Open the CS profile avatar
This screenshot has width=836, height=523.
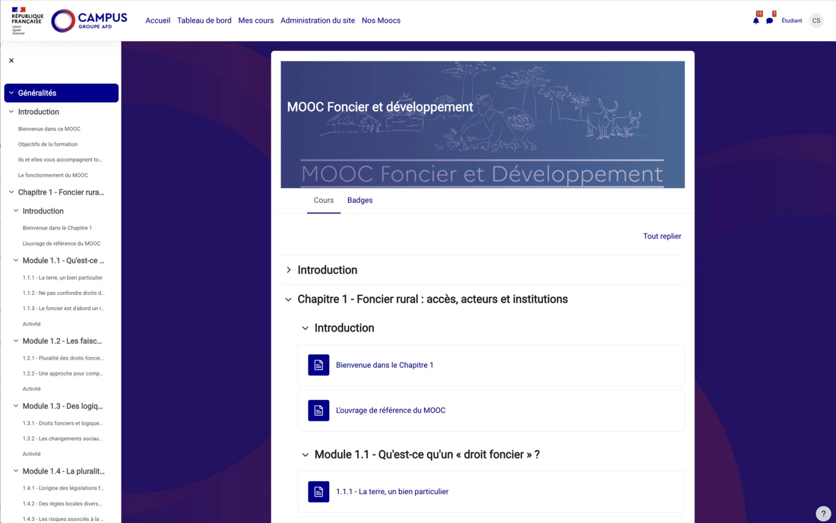(816, 20)
